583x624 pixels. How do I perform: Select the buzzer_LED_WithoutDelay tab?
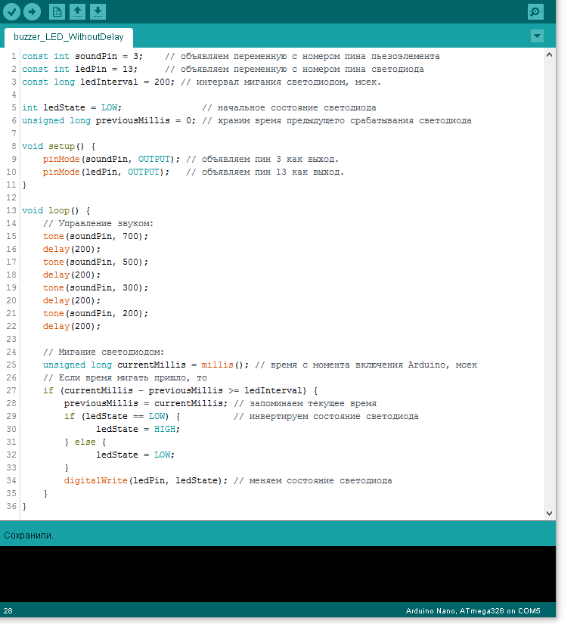pyautogui.click(x=69, y=37)
